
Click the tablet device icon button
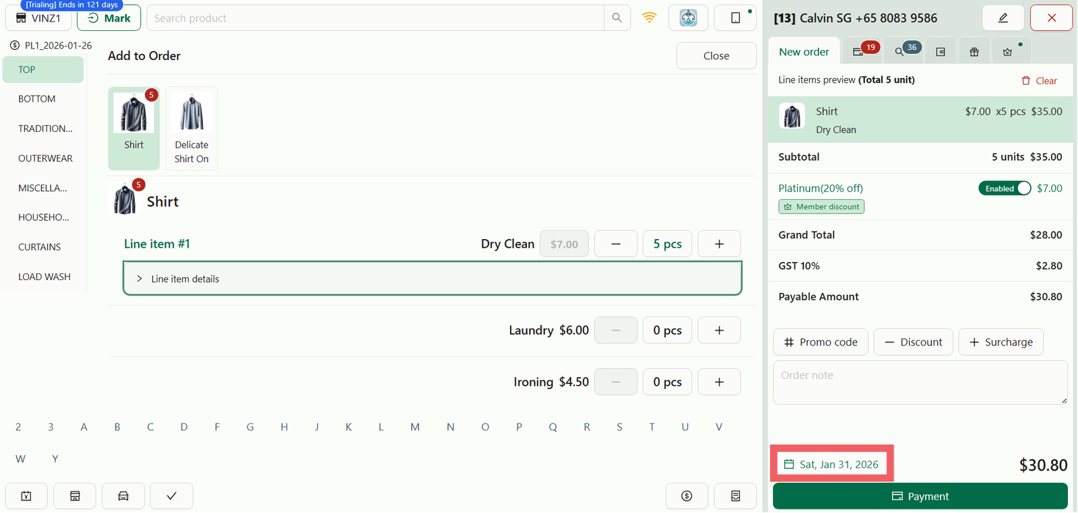[x=736, y=18]
